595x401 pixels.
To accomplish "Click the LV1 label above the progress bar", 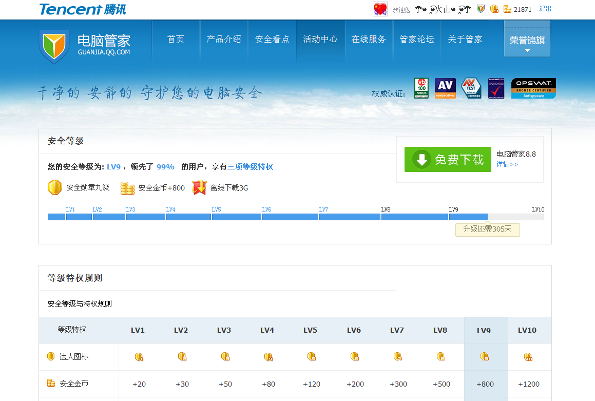I will (70, 209).
